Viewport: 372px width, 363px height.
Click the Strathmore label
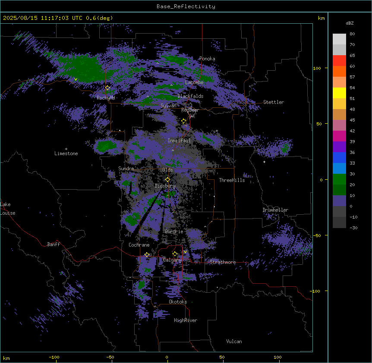coord(223,262)
